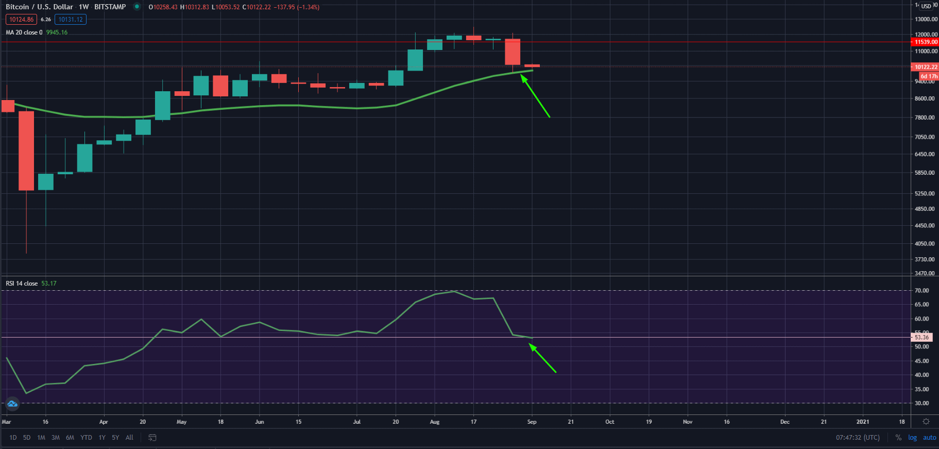Click the RSI 53.36 level label

click(921, 338)
